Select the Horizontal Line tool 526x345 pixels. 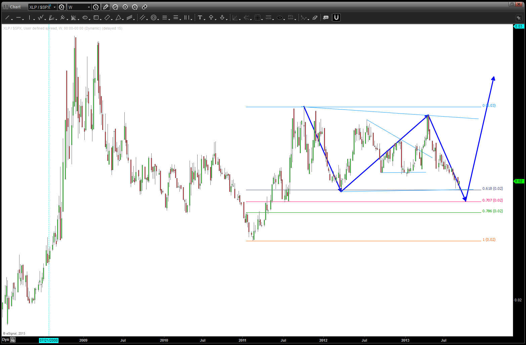(x=18, y=17)
